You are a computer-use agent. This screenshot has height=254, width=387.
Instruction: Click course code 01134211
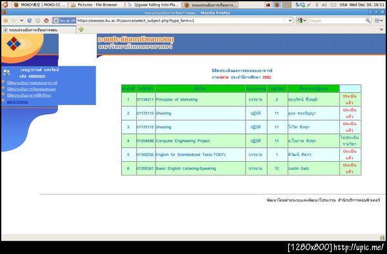tap(145, 99)
